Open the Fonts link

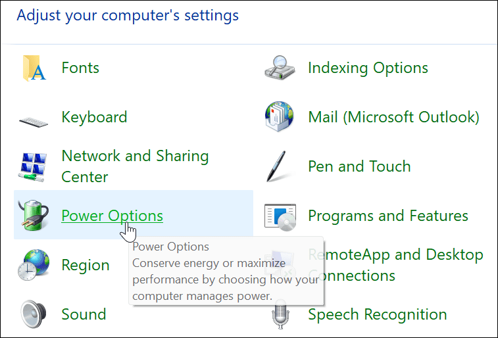(x=80, y=68)
